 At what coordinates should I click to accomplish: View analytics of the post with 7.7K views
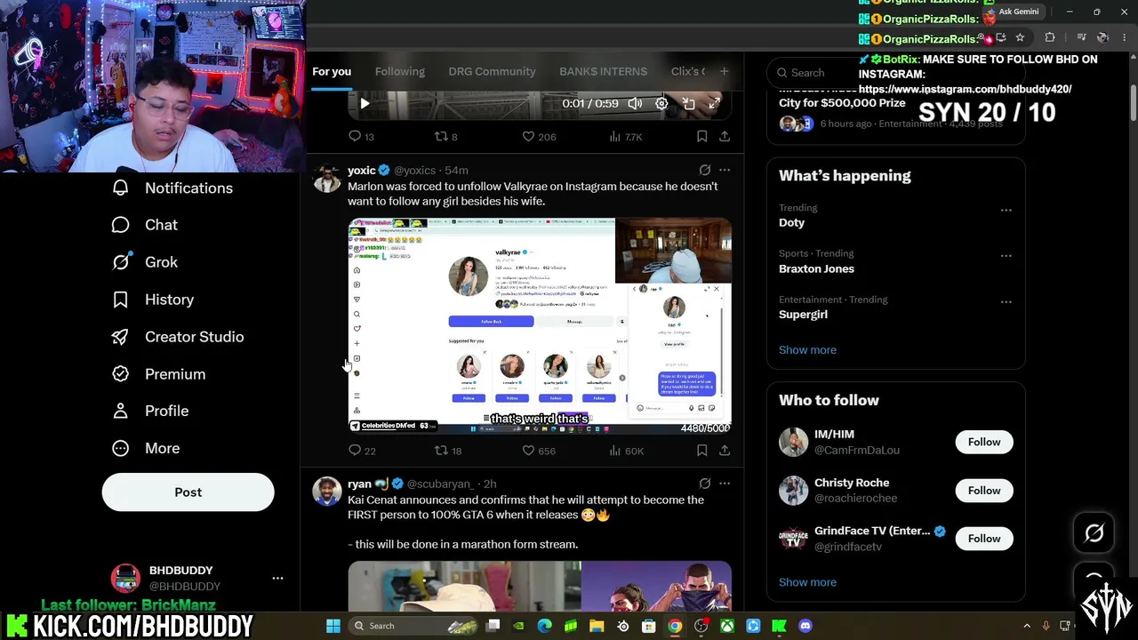pyautogui.click(x=625, y=136)
